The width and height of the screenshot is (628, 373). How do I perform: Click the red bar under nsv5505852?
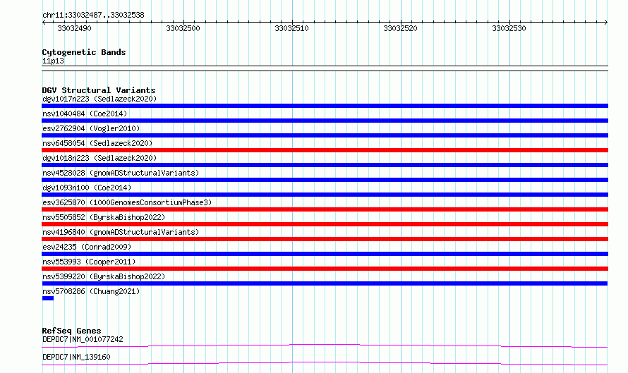click(x=325, y=224)
